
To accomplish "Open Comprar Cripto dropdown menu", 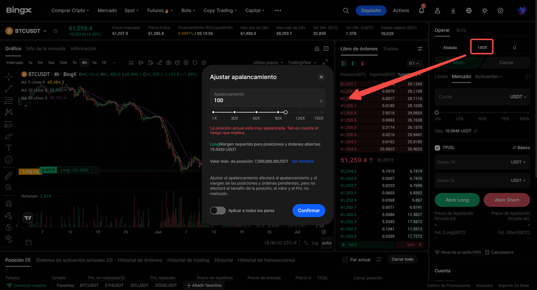I will pos(70,10).
